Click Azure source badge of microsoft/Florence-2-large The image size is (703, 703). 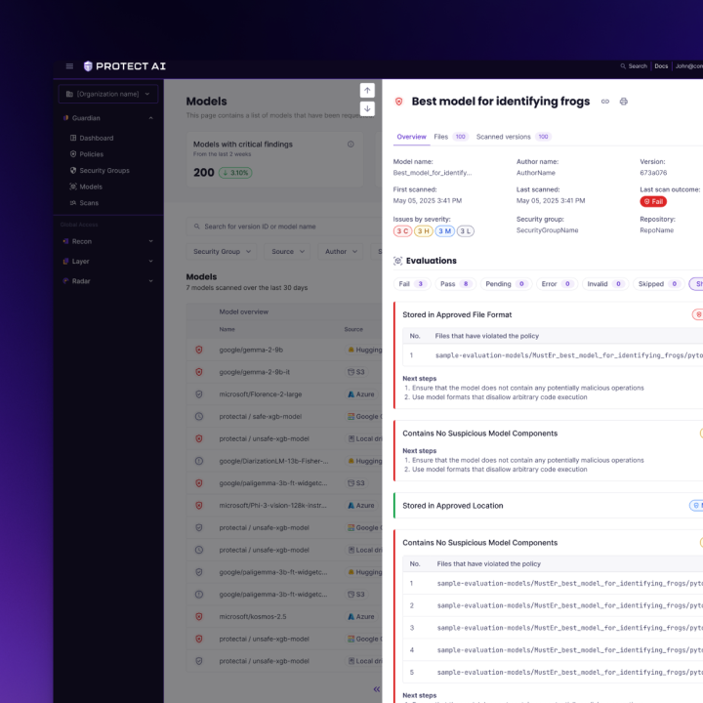coord(361,394)
